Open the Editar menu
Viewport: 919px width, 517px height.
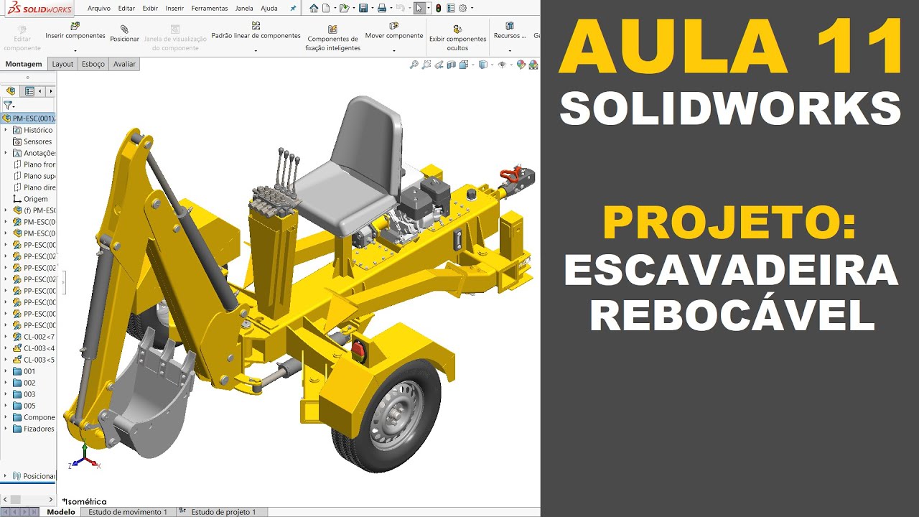[126, 9]
